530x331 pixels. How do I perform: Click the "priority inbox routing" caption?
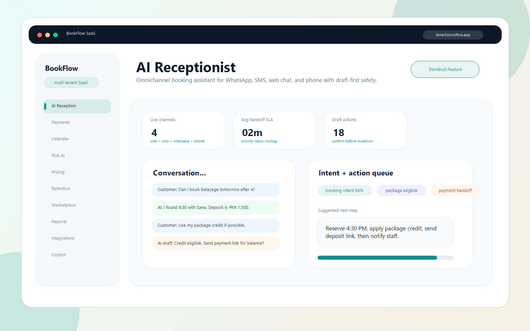coord(259,141)
